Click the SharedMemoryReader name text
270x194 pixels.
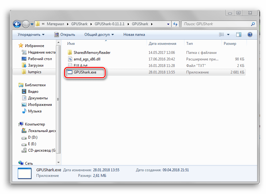click(92, 53)
